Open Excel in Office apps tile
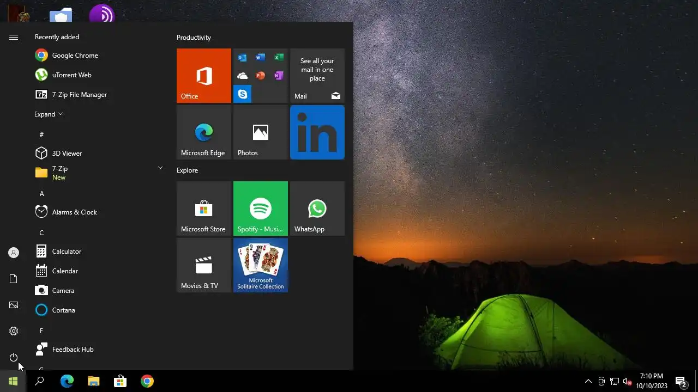 (x=279, y=58)
